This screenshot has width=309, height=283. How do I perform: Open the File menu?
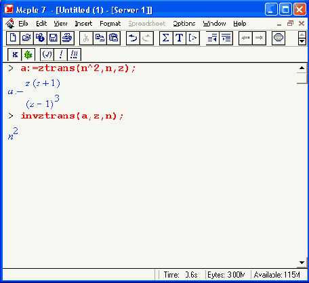[23, 24]
